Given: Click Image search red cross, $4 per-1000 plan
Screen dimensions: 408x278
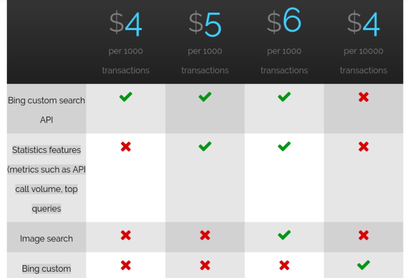Looking at the screenshot, I should click(x=125, y=235).
